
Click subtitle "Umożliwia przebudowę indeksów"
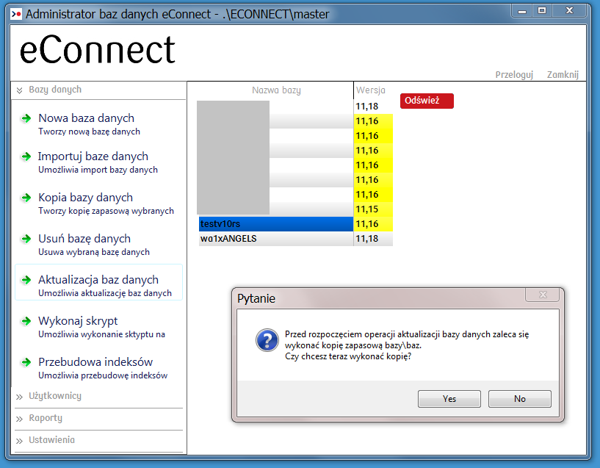(103, 375)
